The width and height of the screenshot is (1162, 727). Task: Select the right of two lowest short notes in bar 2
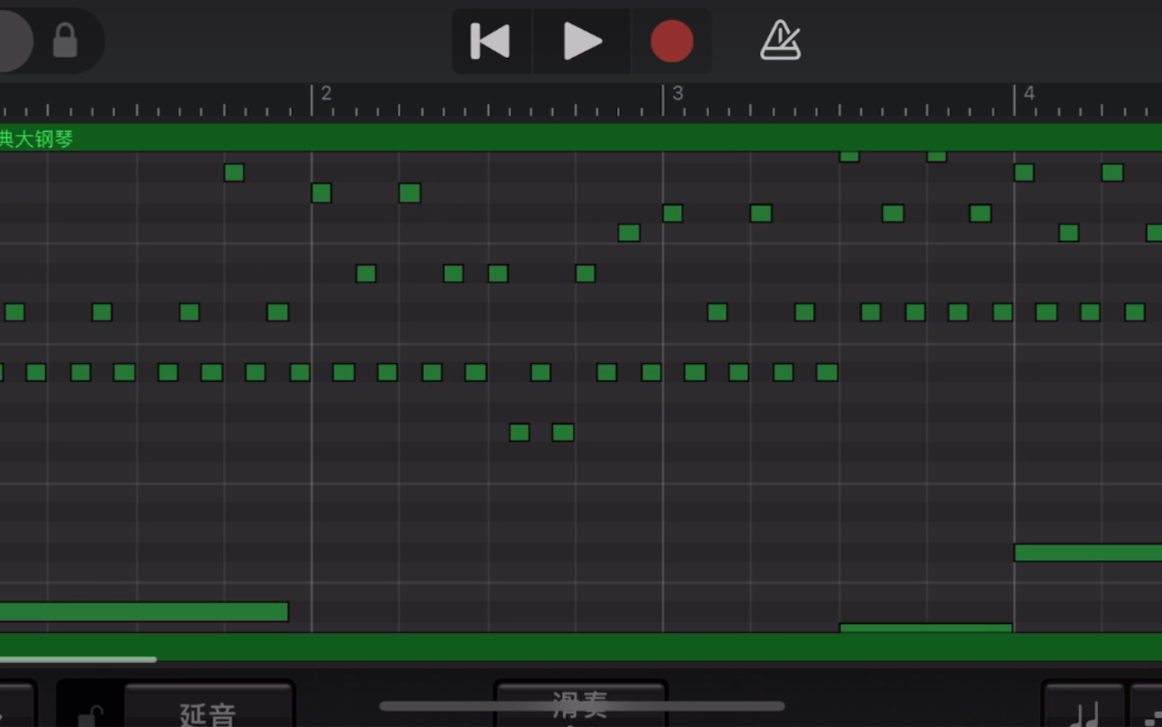tap(563, 433)
